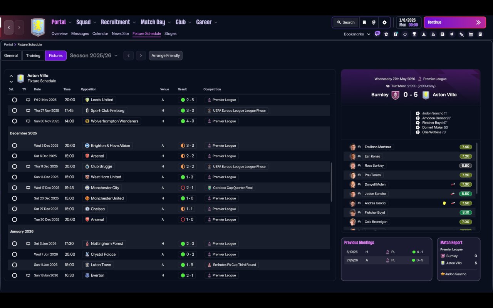Open the world globe icon in top bar
The height and width of the screenshot is (308, 493).
click(374, 22)
